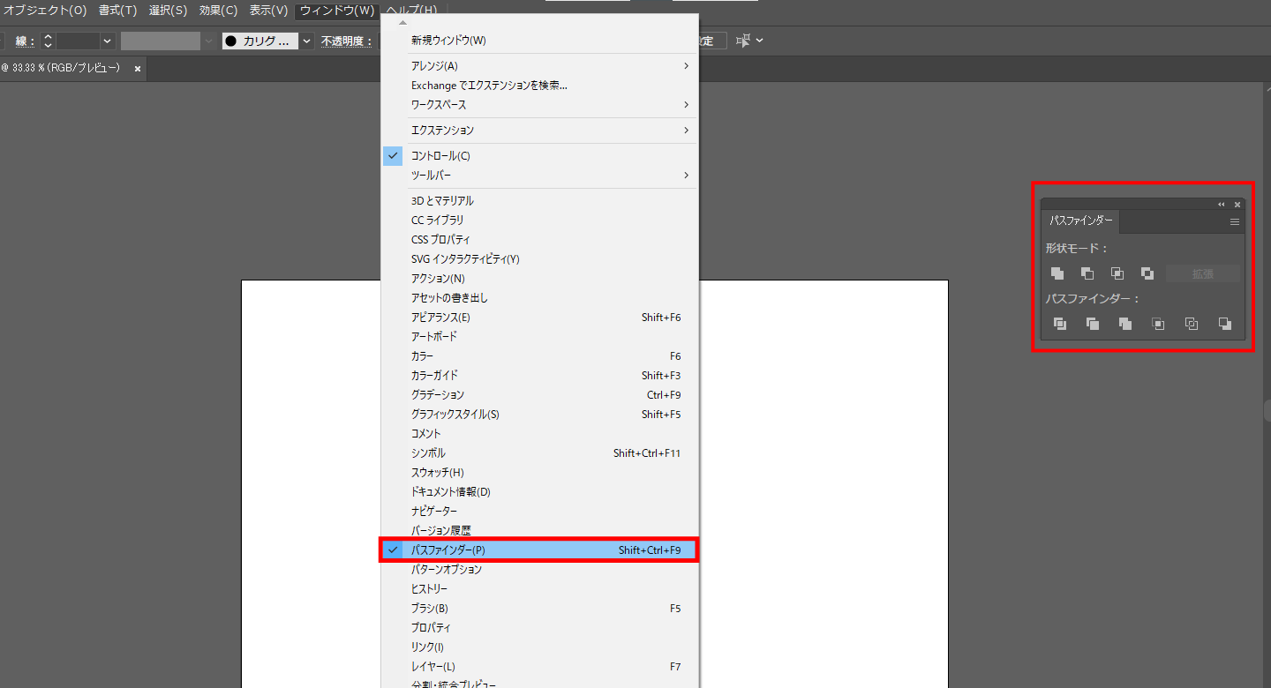1271x688 pixels.
Task: Close the 33.33% (RGB/プレビュー) document tab
Action: 137,68
